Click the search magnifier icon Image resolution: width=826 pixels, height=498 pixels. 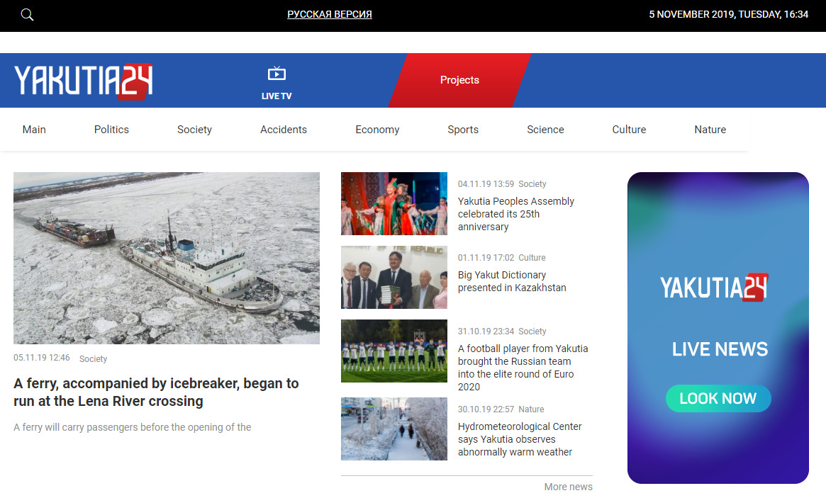point(27,15)
